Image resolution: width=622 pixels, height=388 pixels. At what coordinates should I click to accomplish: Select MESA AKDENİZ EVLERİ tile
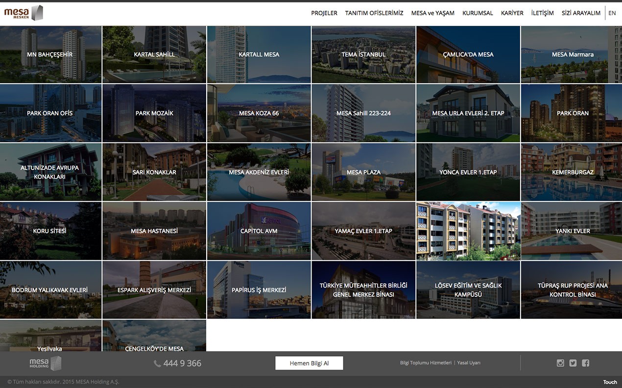click(259, 172)
